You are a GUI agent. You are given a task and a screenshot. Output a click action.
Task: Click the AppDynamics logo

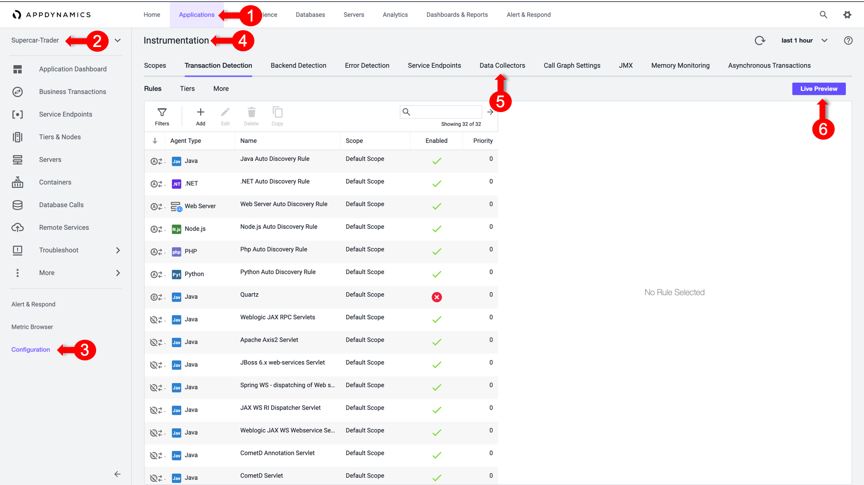tap(52, 15)
